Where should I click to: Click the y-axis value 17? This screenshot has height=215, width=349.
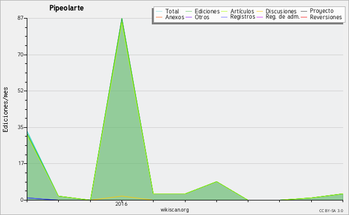20,163
